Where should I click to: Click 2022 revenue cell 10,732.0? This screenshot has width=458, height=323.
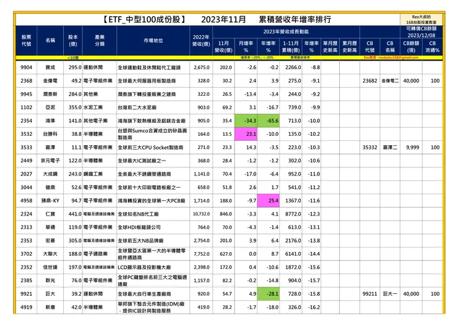[201, 214]
